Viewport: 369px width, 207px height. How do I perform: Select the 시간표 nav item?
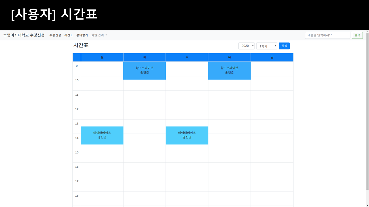(69, 35)
